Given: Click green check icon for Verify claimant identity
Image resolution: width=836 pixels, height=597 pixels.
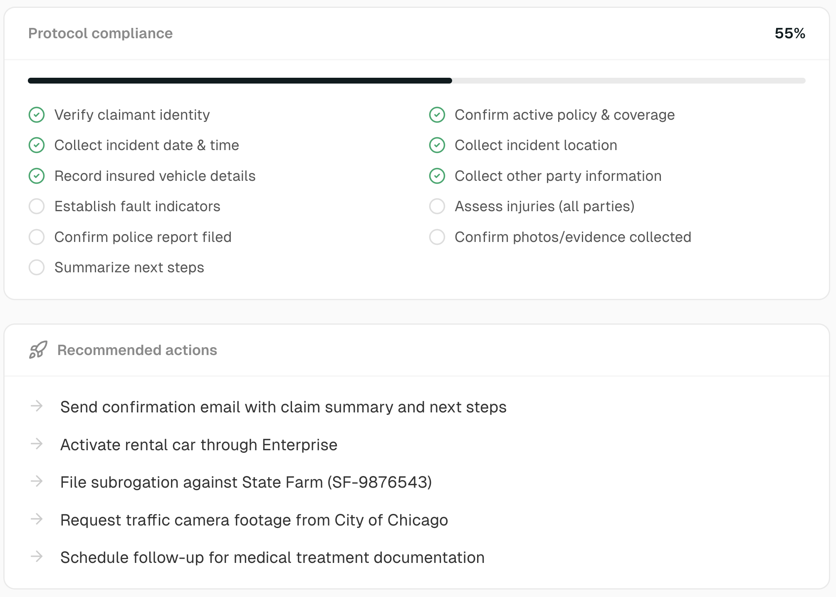Looking at the screenshot, I should (x=37, y=115).
